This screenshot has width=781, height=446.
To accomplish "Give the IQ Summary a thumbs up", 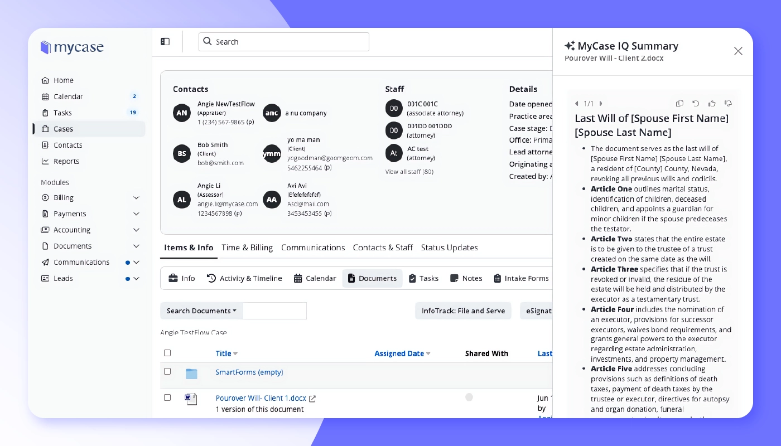I will 712,103.
